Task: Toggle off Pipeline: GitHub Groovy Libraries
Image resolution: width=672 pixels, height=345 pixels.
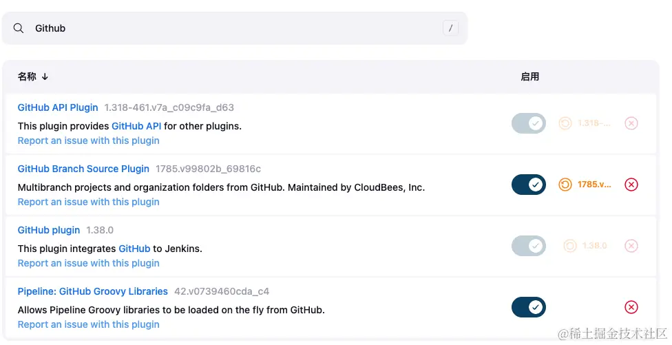Action: 528,307
